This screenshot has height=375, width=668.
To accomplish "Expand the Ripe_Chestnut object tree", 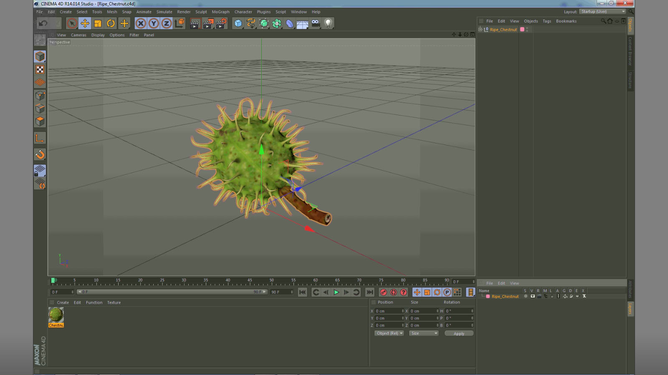I will point(480,29).
